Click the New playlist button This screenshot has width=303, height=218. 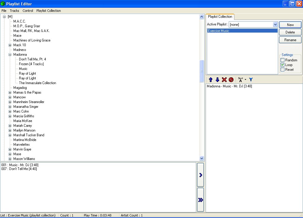290,25
